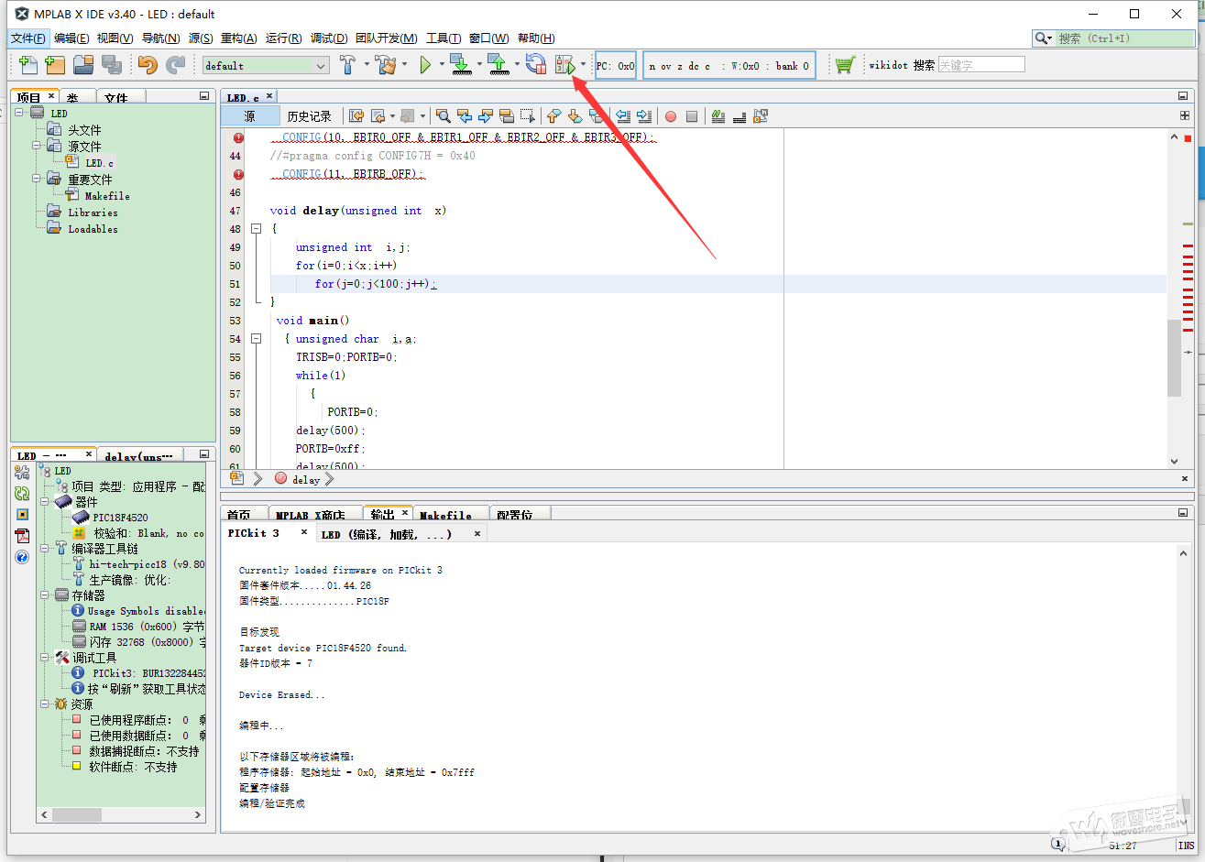The image size is (1205, 862).
Task: Toggle the rectangular selection icon
Action: pyautogui.click(x=527, y=116)
